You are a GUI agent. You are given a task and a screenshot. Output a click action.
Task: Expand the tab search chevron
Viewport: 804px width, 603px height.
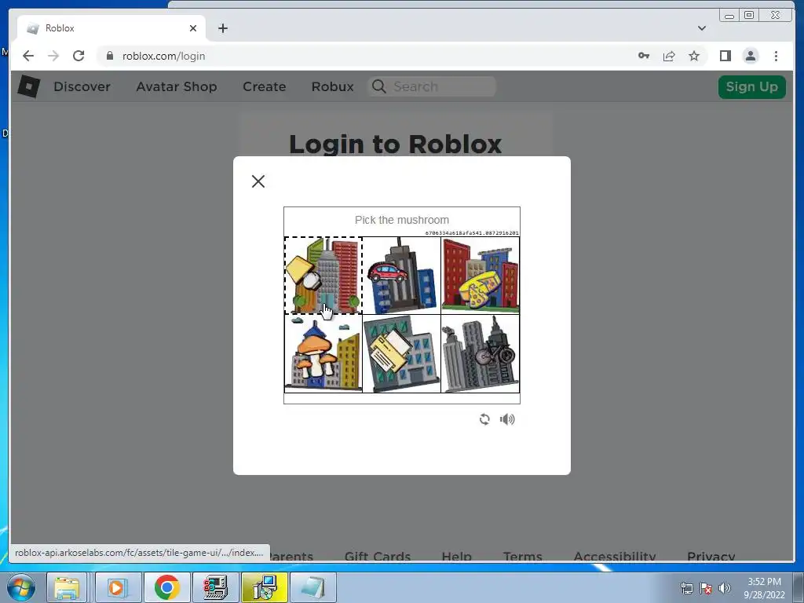pos(702,28)
